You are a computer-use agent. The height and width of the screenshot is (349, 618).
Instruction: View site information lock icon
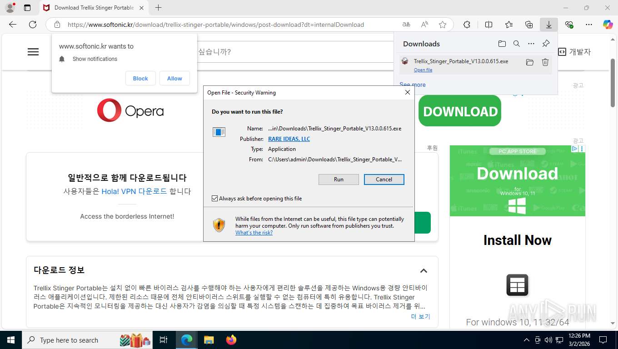(57, 25)
